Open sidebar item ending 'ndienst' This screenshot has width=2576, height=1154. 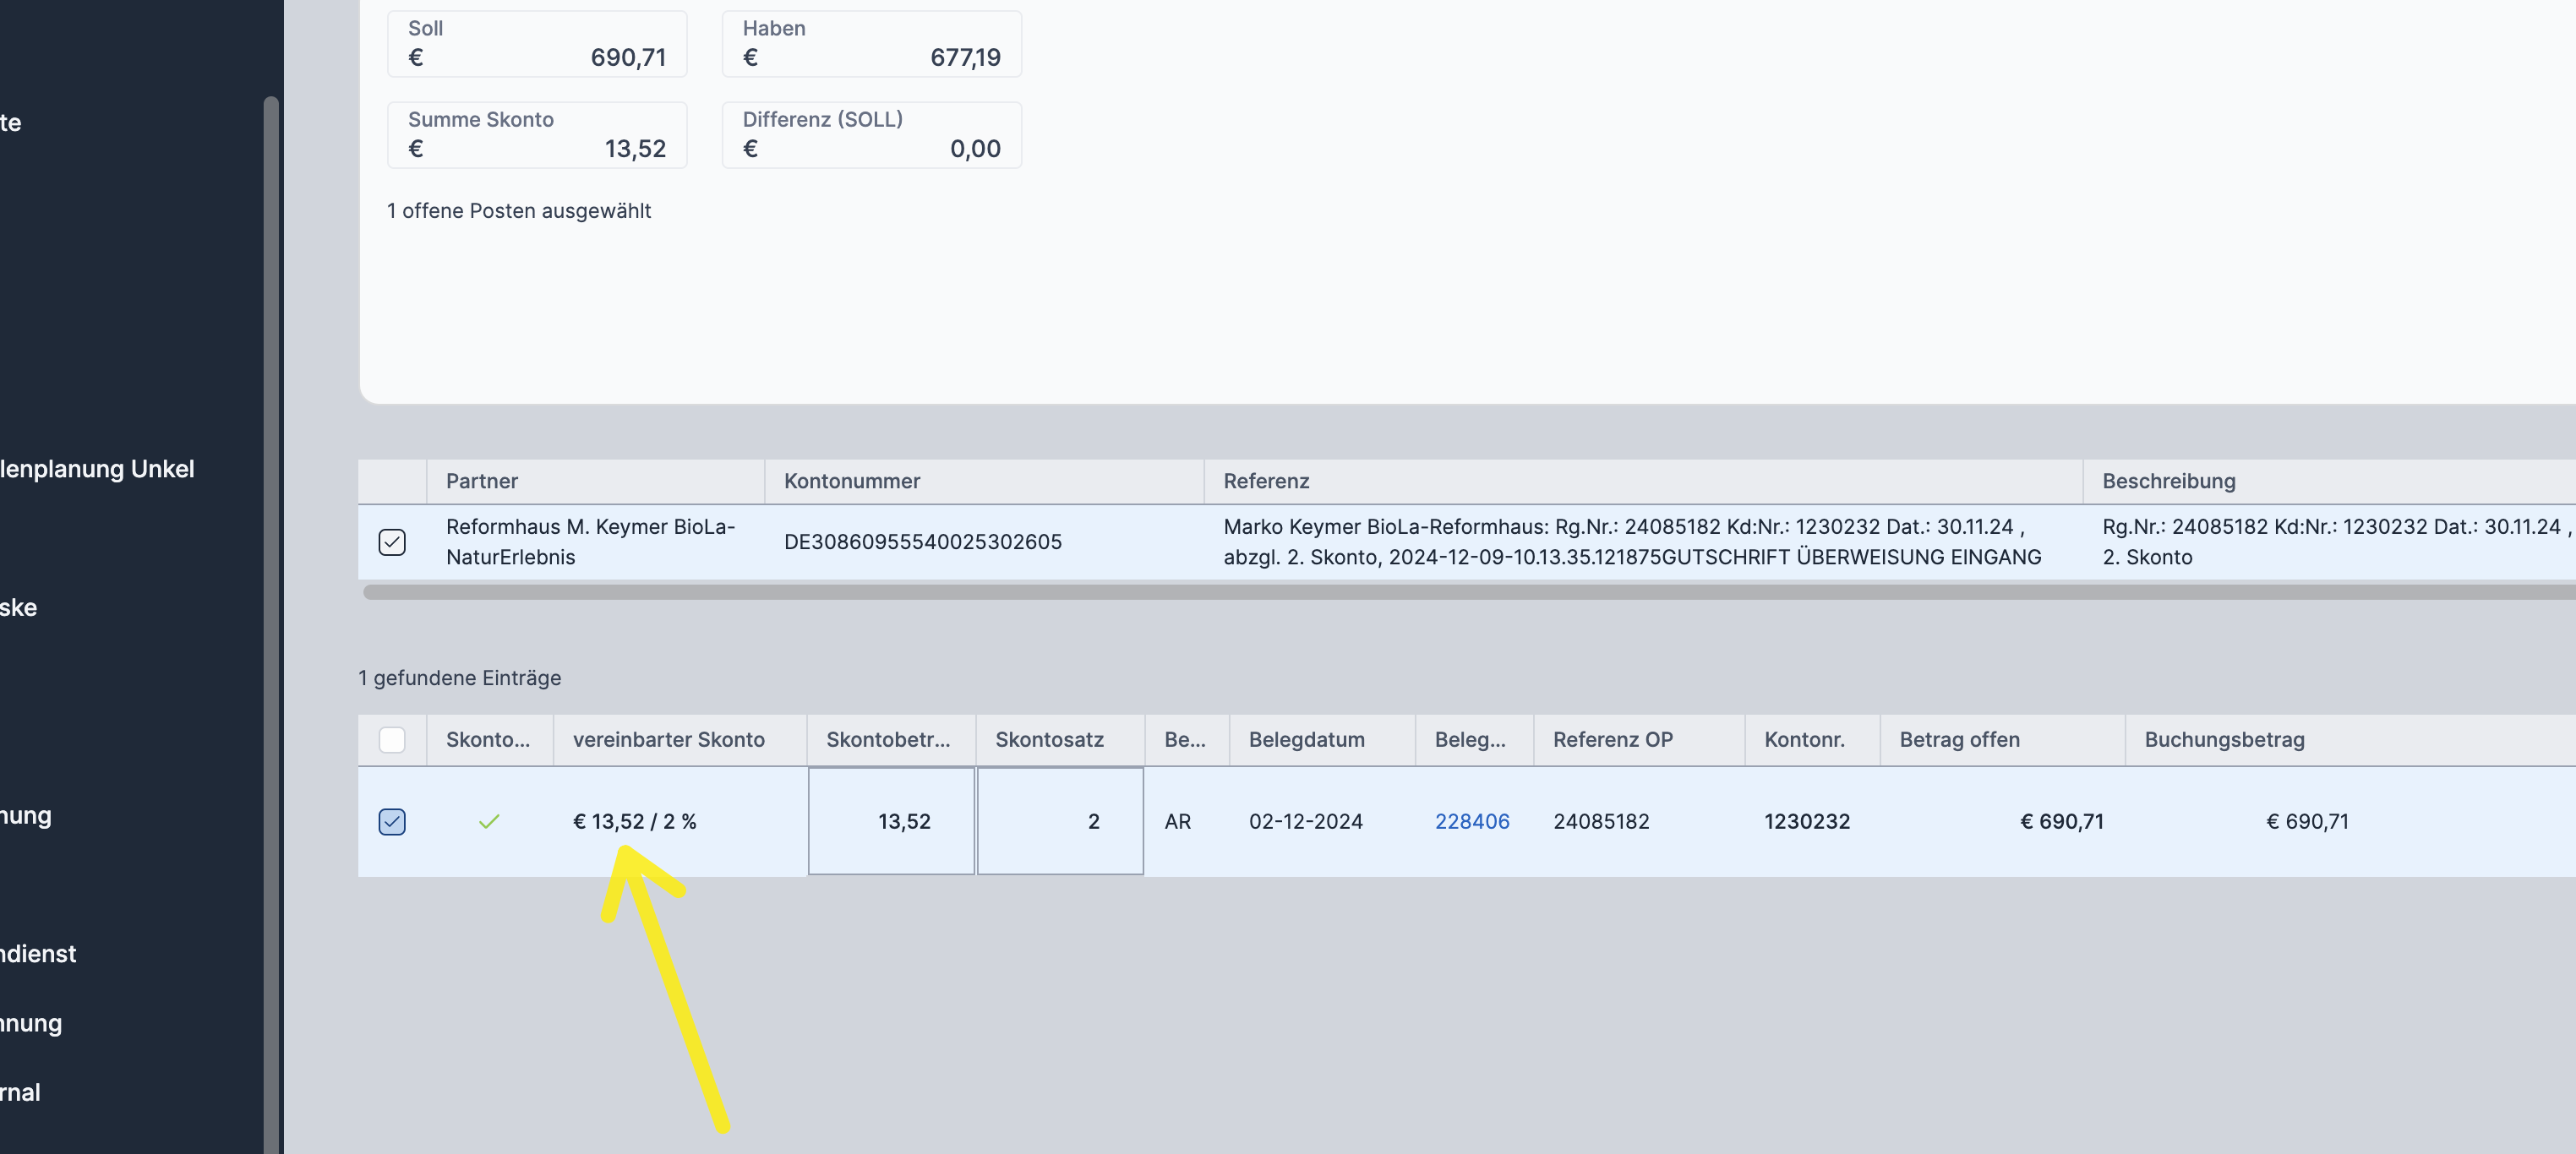(38, 954)
